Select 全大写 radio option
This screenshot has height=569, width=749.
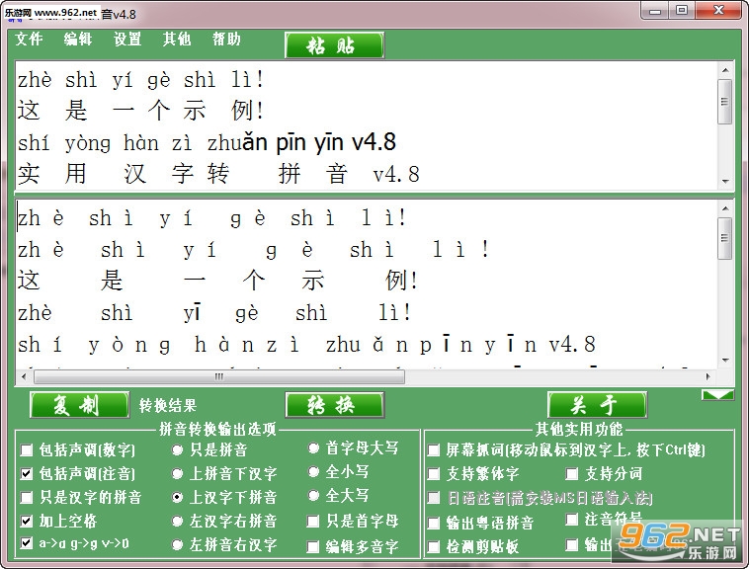pos(313,496)
